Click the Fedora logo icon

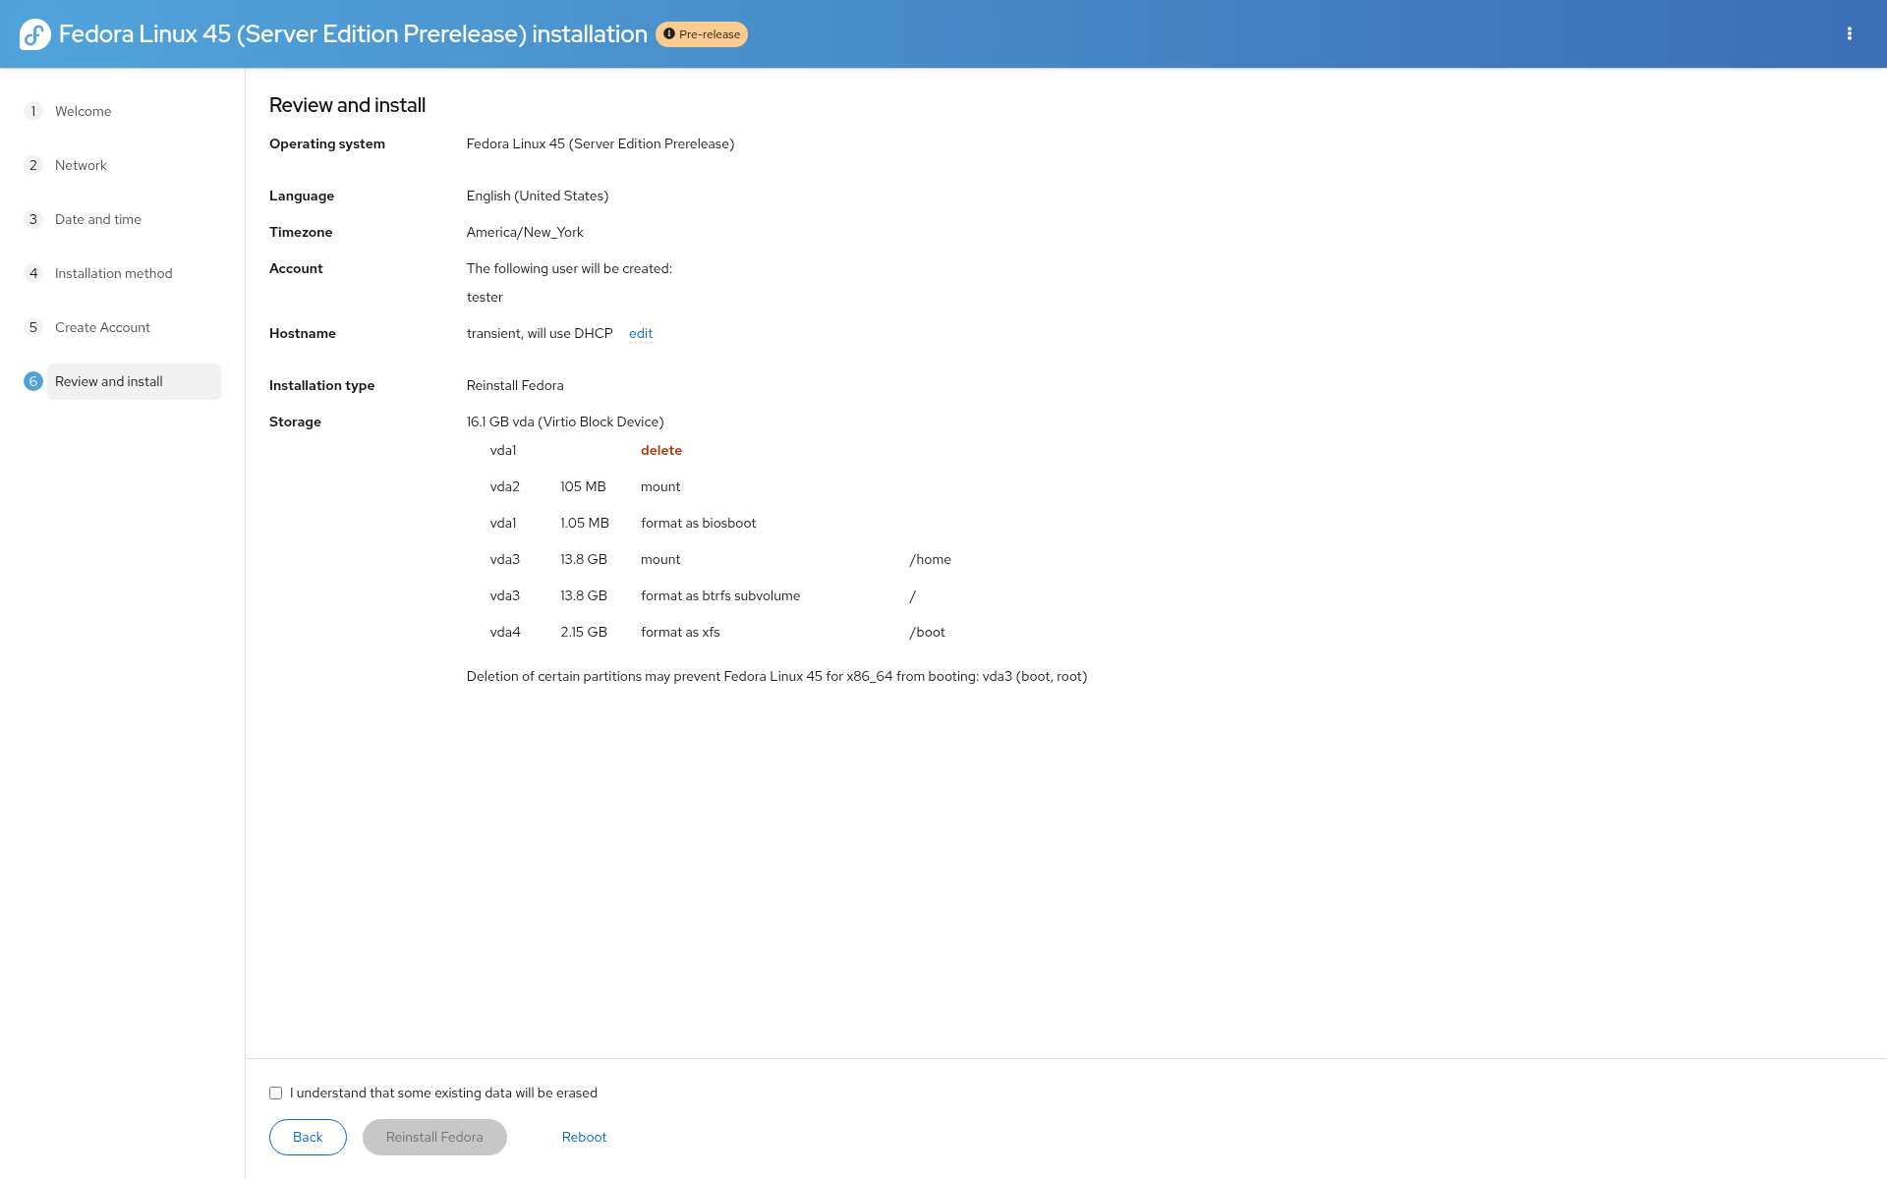pos(34,34)
